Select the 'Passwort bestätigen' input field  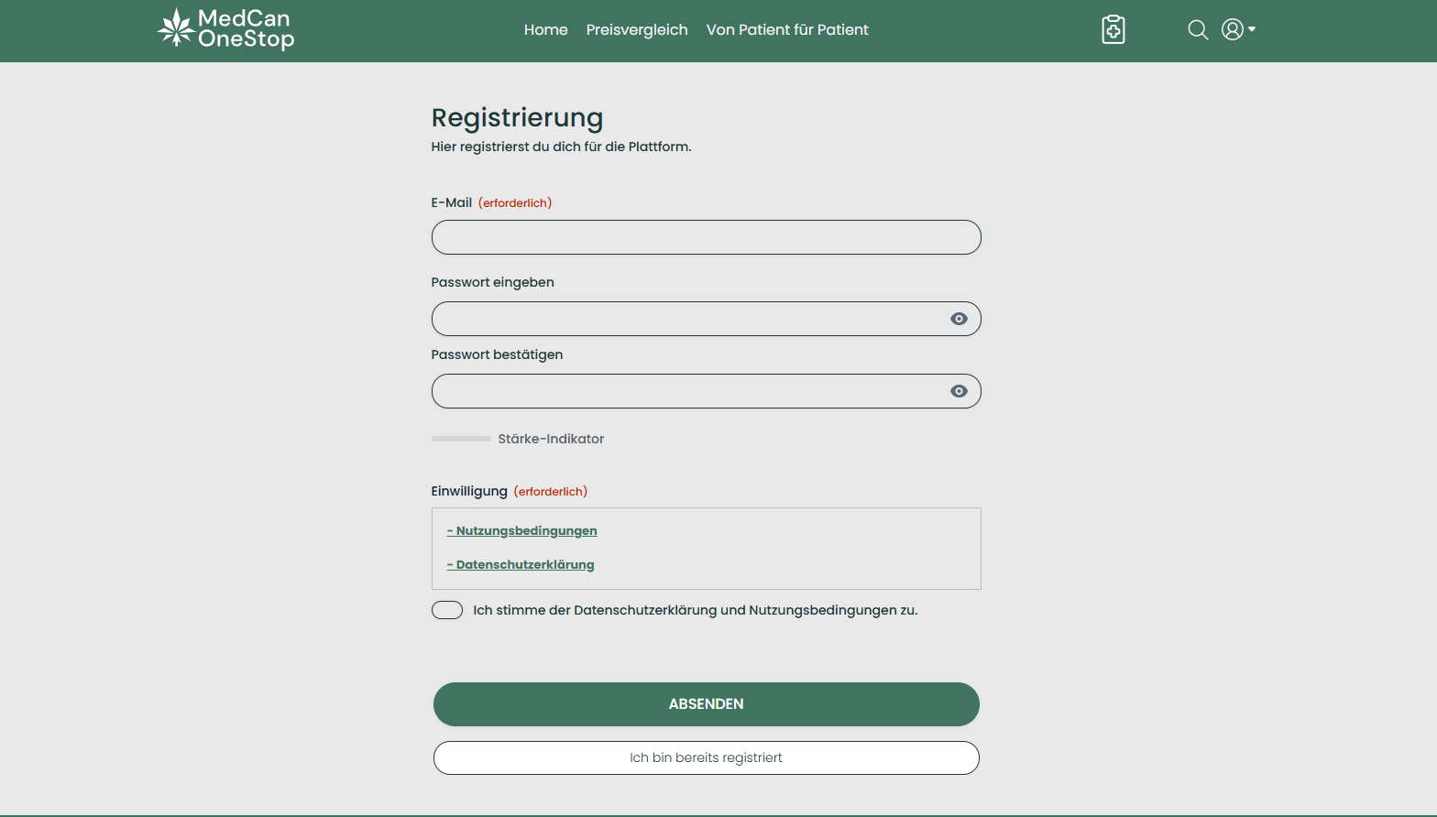[687, 391]
